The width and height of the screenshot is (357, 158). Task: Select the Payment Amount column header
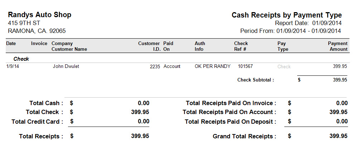tap(338, 46)
